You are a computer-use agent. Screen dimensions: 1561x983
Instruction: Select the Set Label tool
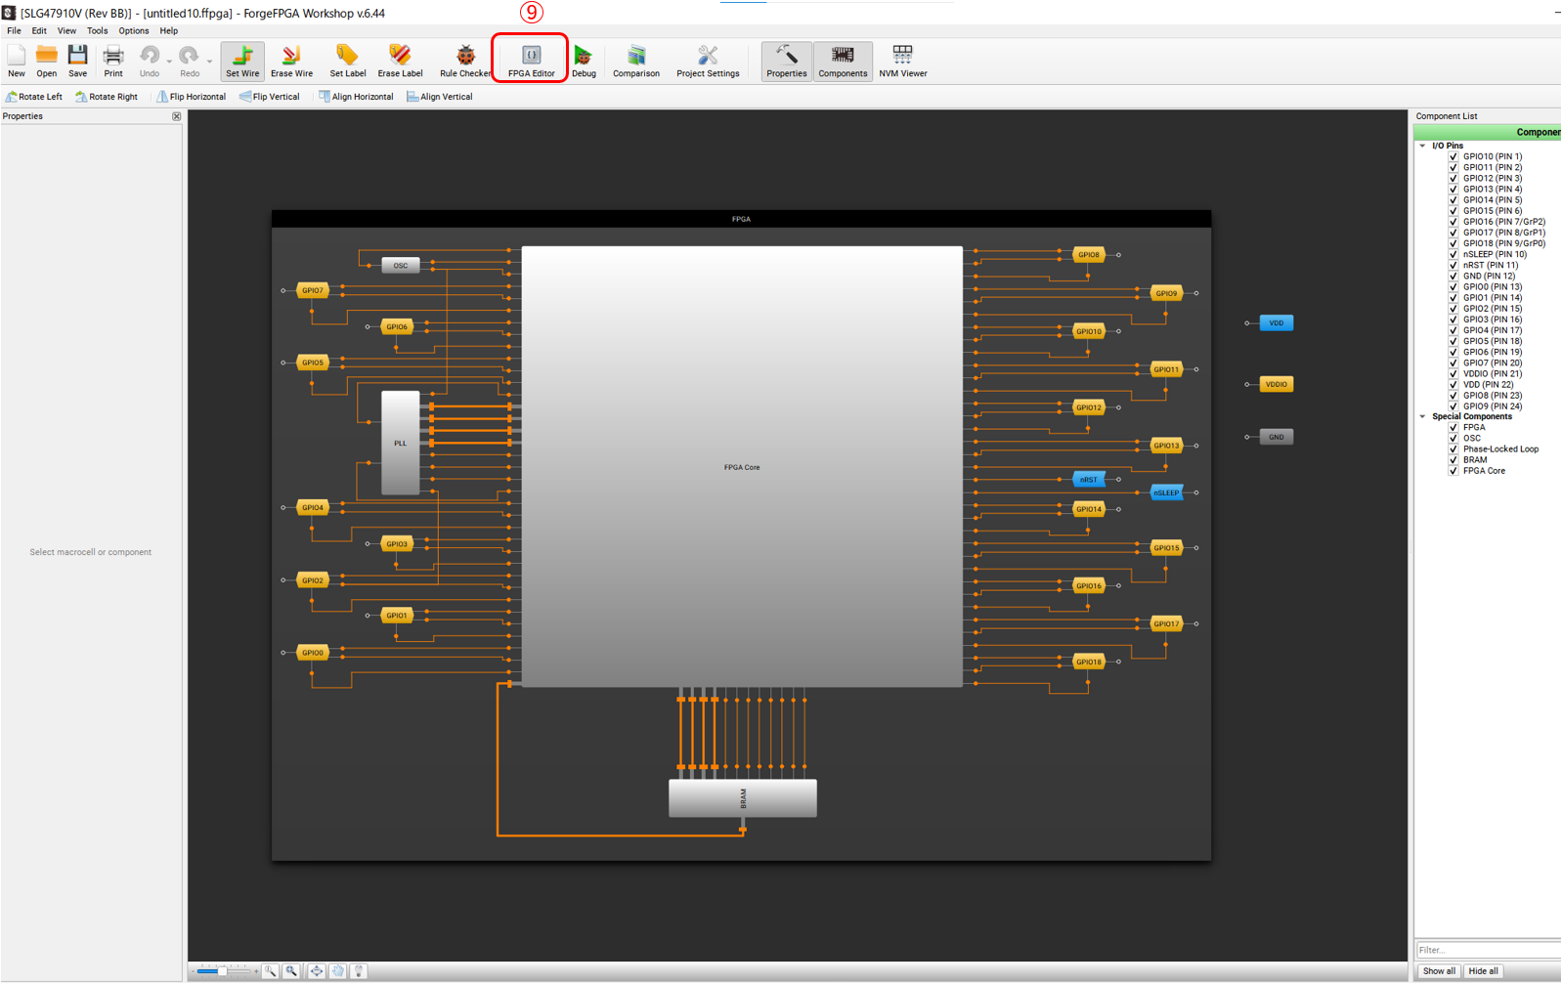tap(347, 61)
